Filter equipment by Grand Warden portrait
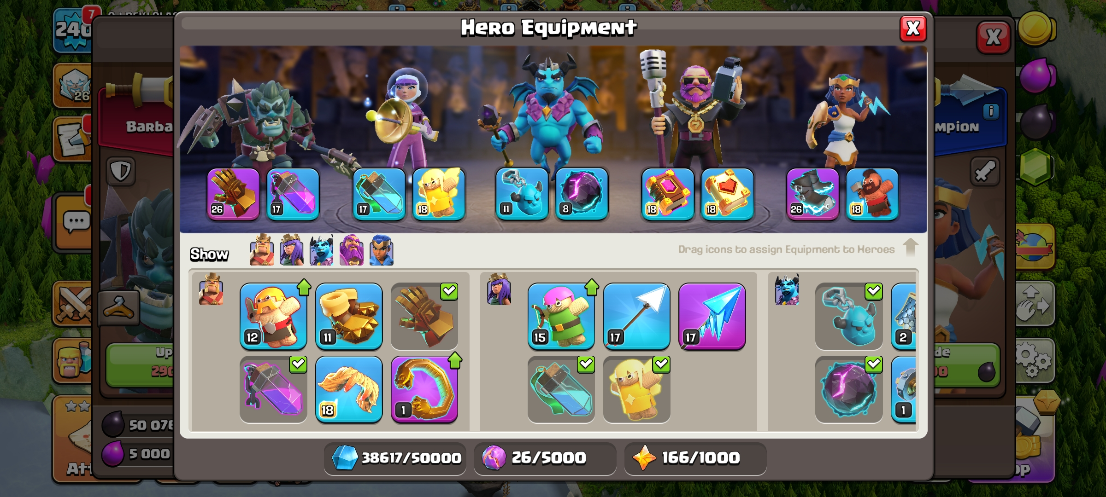The width and height of the screenshot is (1106, 497). [352, 250]
